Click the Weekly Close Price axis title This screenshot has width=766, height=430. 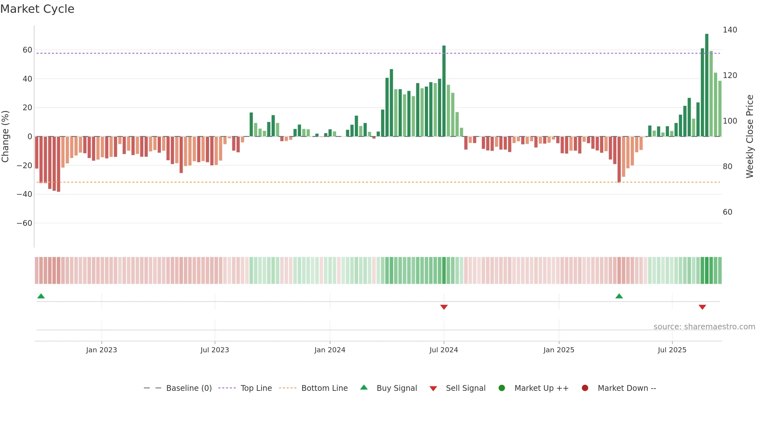(x=750, y=136)
